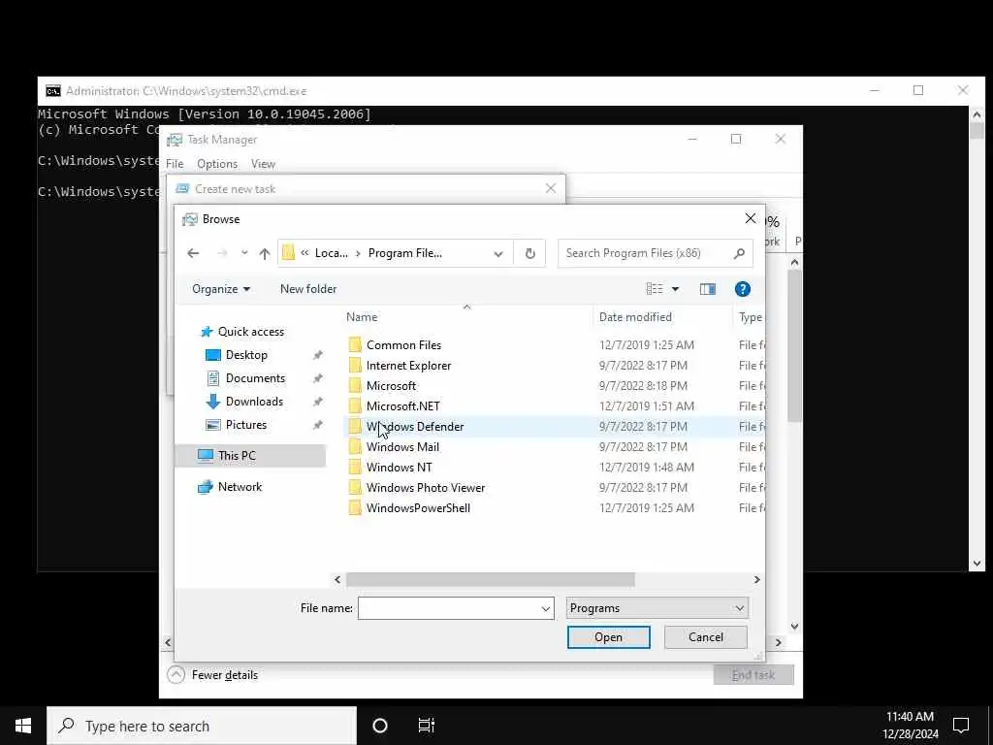Select the Windows NT folder icon
This screenshot has height=745, width=993.
point(355,467)
